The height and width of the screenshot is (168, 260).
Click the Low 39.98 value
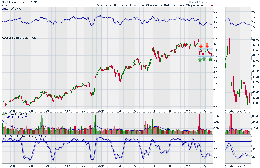tap(137, 6)
